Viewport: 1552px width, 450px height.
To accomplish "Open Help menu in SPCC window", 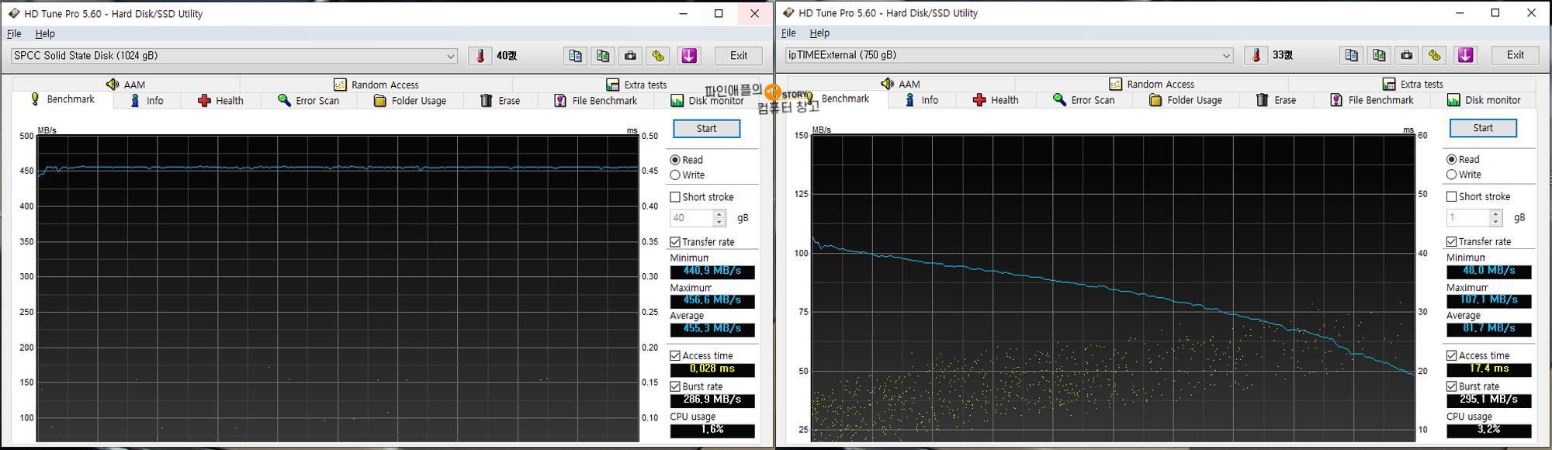I will (x=45, y=34).
